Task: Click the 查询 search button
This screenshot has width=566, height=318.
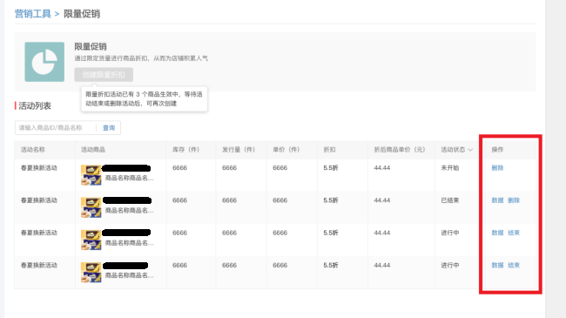Action: (109, 127)
